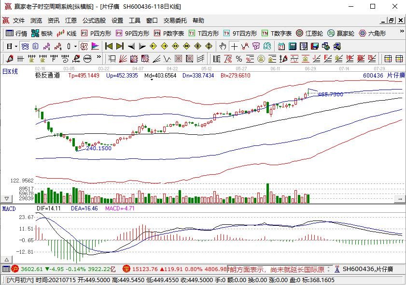This screenshot has width=406, height=285.
Task: Open the T数字表 time number table
Action: tap(277, 33)
